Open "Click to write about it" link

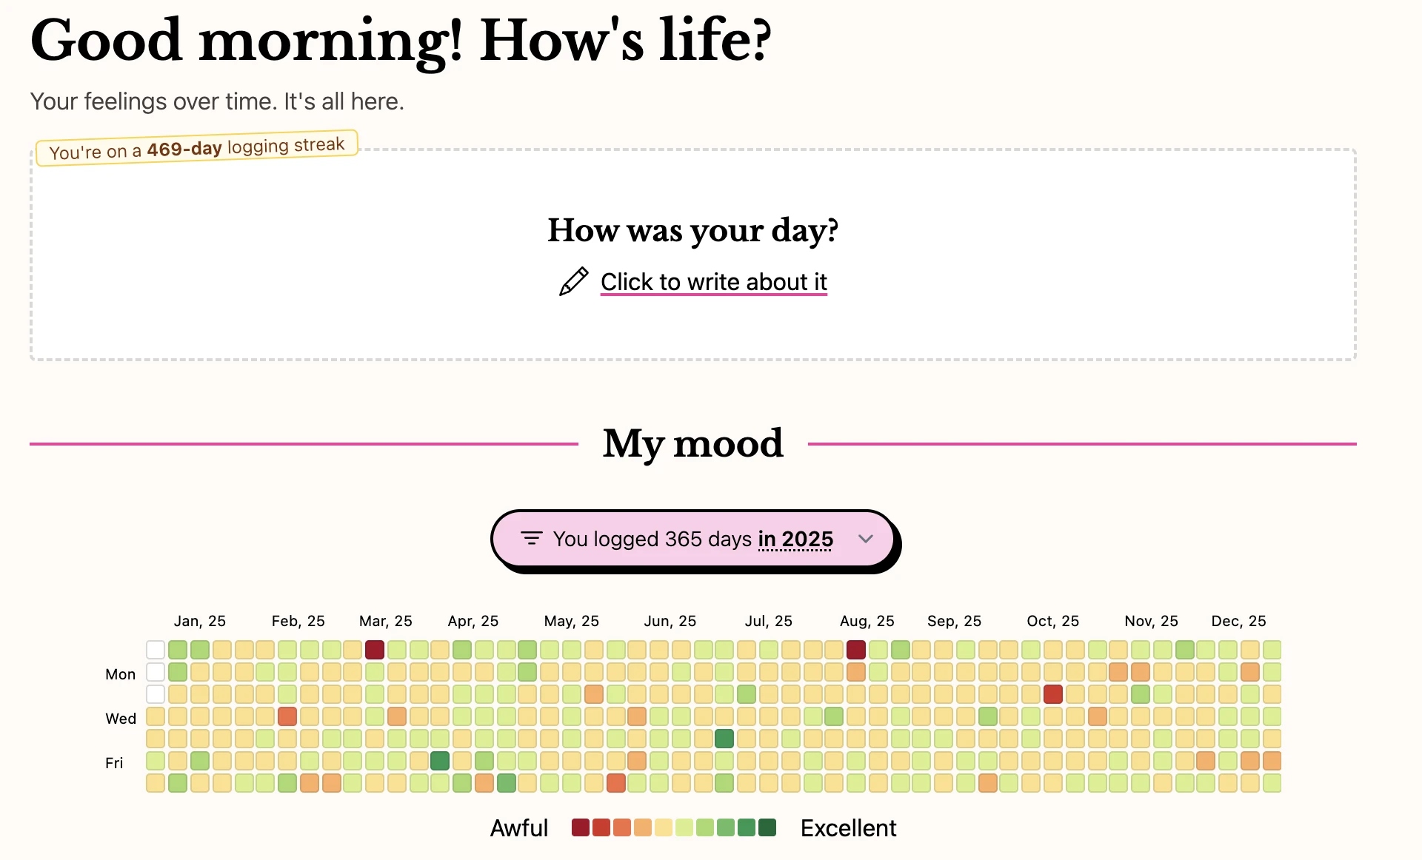tap(713, 282)
